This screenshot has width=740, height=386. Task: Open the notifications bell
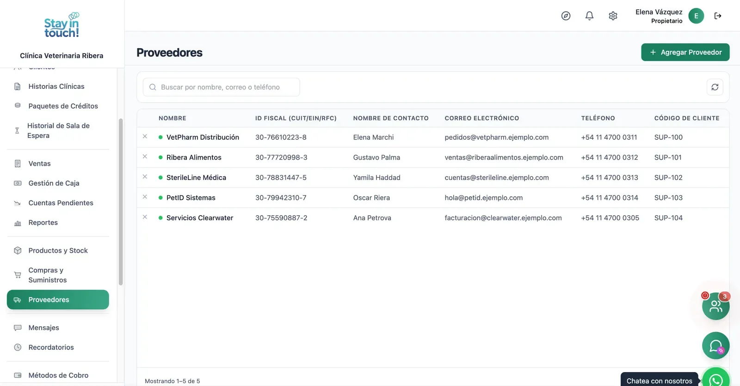589,16
